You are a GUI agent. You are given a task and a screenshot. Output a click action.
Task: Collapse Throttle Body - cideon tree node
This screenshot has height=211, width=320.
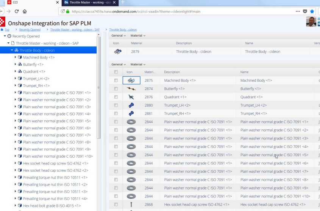click(12, 50)
